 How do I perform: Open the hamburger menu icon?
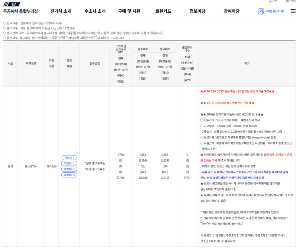click(293, 11)
